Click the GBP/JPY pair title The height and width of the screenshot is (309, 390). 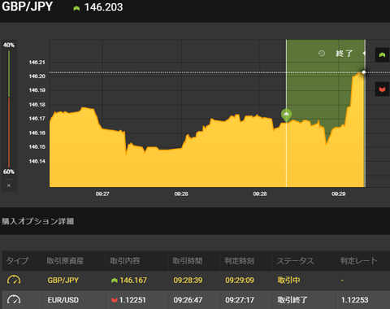(x=27, y=7)
